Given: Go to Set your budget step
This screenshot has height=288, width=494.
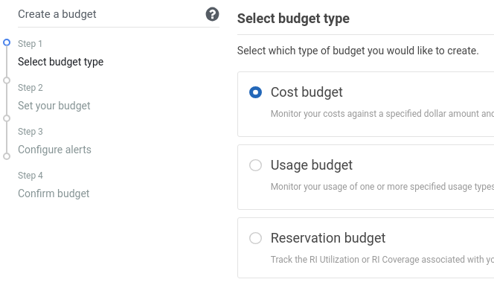Looking at the screenshot, I should [54, 106].
